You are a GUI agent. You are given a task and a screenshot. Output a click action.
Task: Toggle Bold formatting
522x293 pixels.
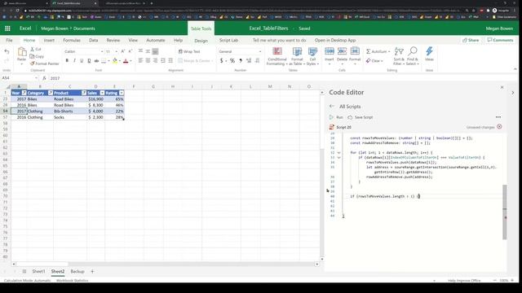(x=67, y=61)
